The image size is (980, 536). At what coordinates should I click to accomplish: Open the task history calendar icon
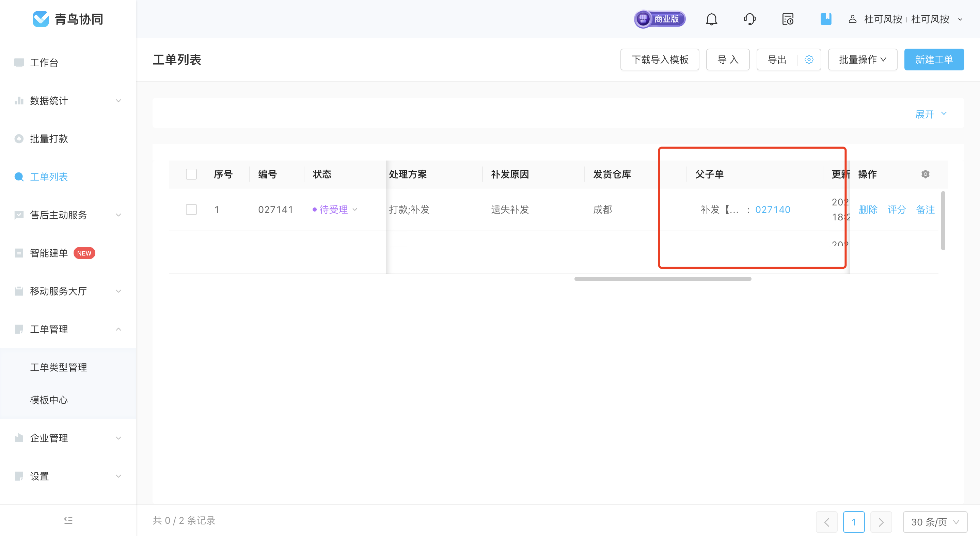tap(788, 19)
